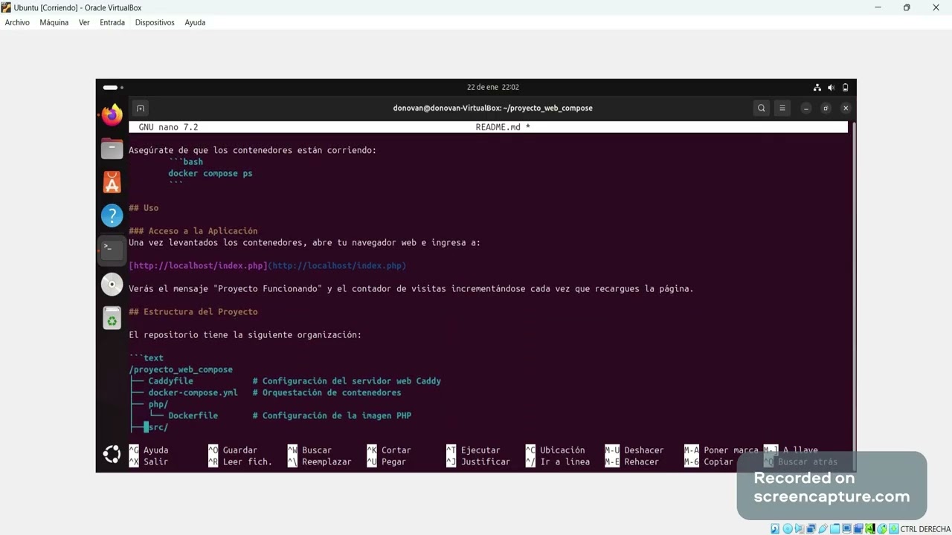
Task: Click the VirtualBox recording status icon
Action: 858,529
